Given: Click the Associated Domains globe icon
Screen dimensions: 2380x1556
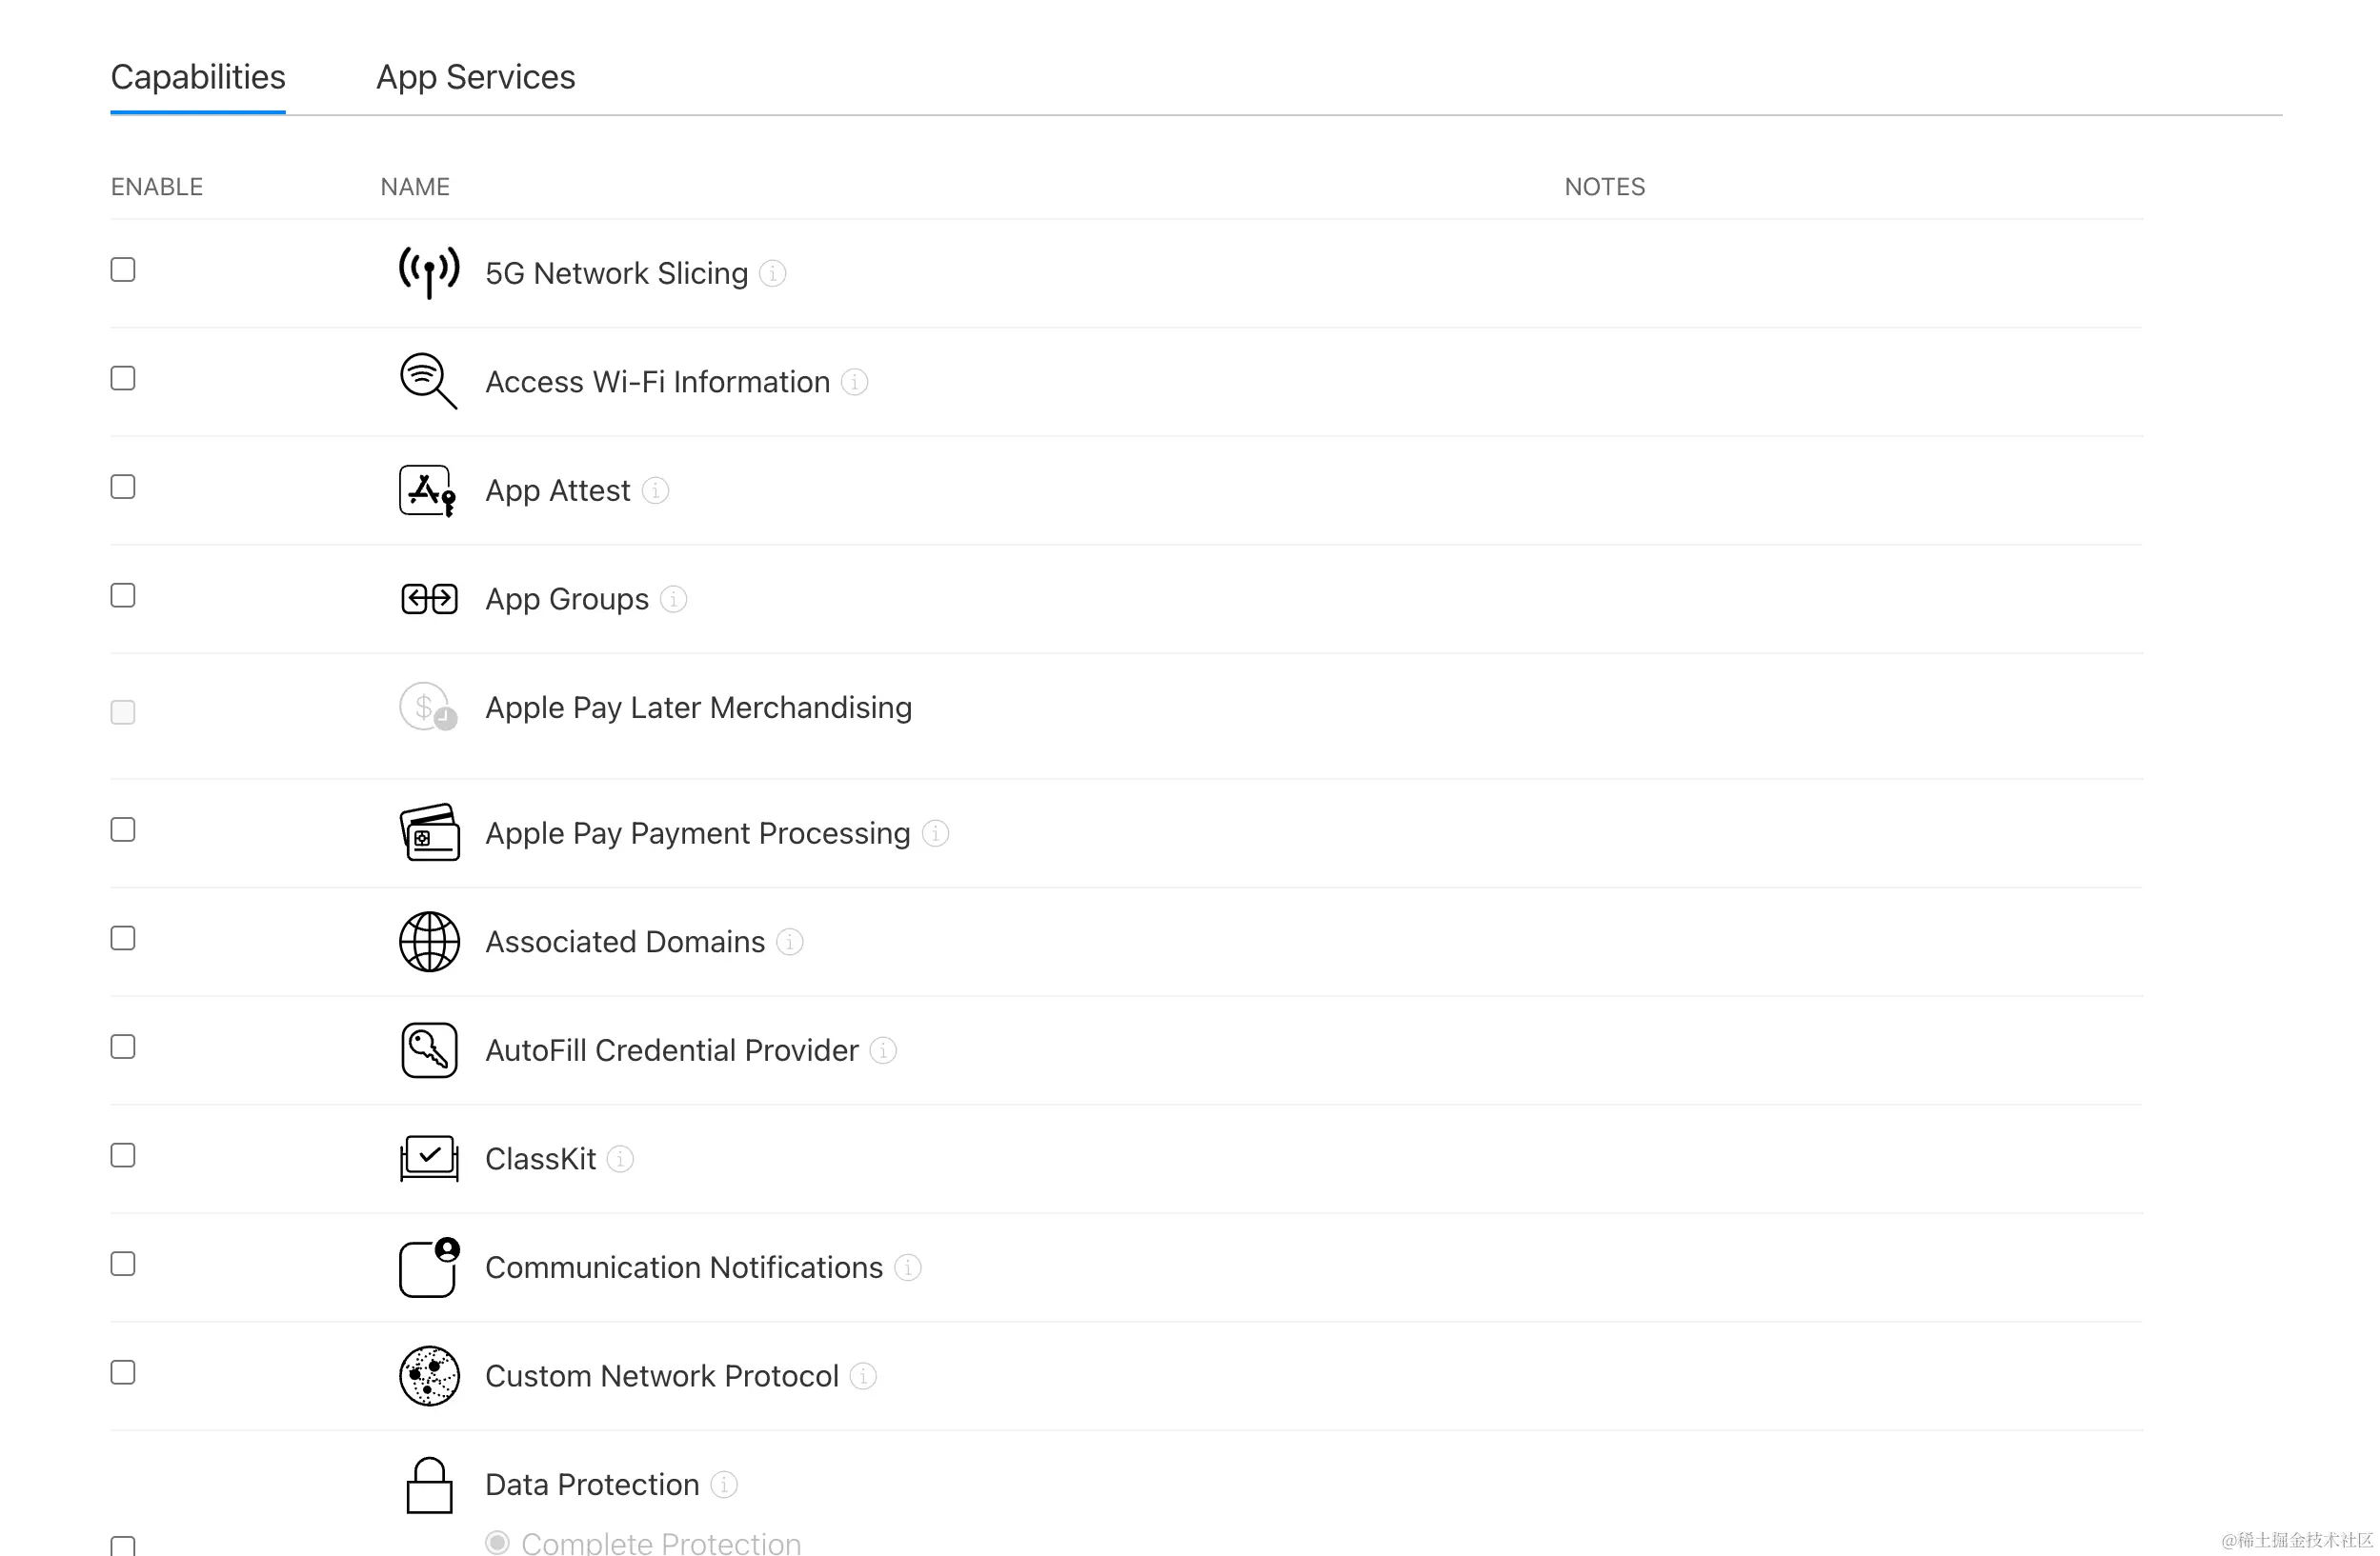Looking at the screenshot, I should [427, 941].
